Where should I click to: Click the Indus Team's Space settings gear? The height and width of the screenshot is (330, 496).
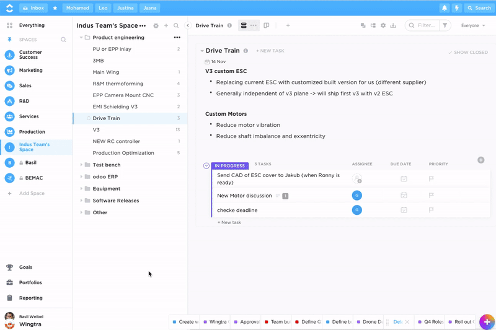[156, 26]
